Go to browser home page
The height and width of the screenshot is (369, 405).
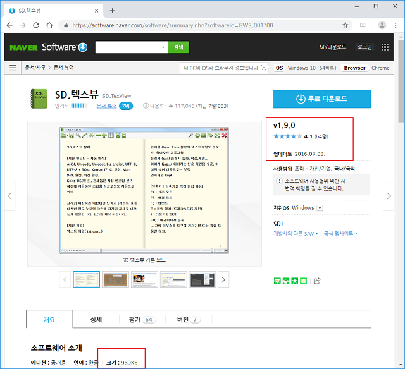pyautogui.click(x=49, y=25)
